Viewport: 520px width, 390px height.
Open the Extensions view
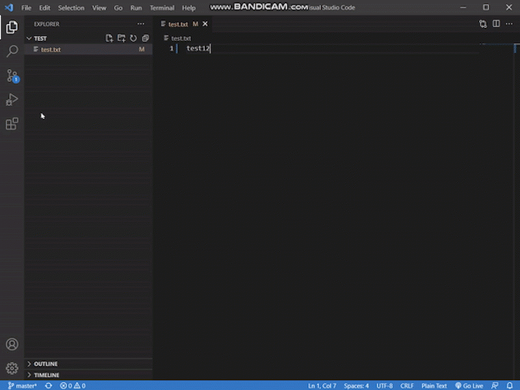point(12,123)
